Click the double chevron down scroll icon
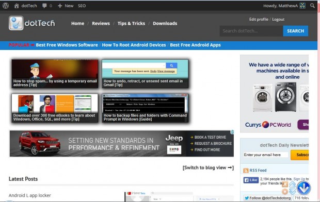 pos(293,192)
